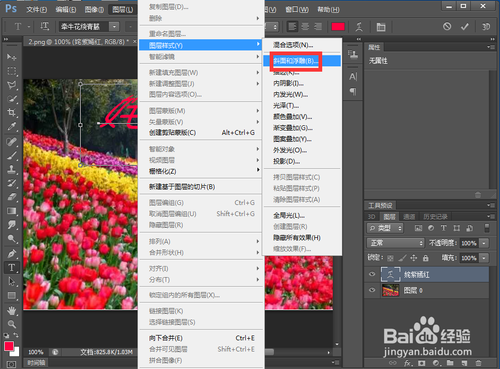Open the opacity 不透明度 dropdown arrow
This screenshot has width=500, height=369.
(484, 243)
